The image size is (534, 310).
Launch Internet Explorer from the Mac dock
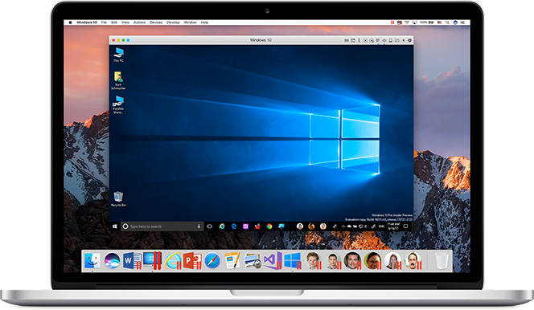(173, 261)
